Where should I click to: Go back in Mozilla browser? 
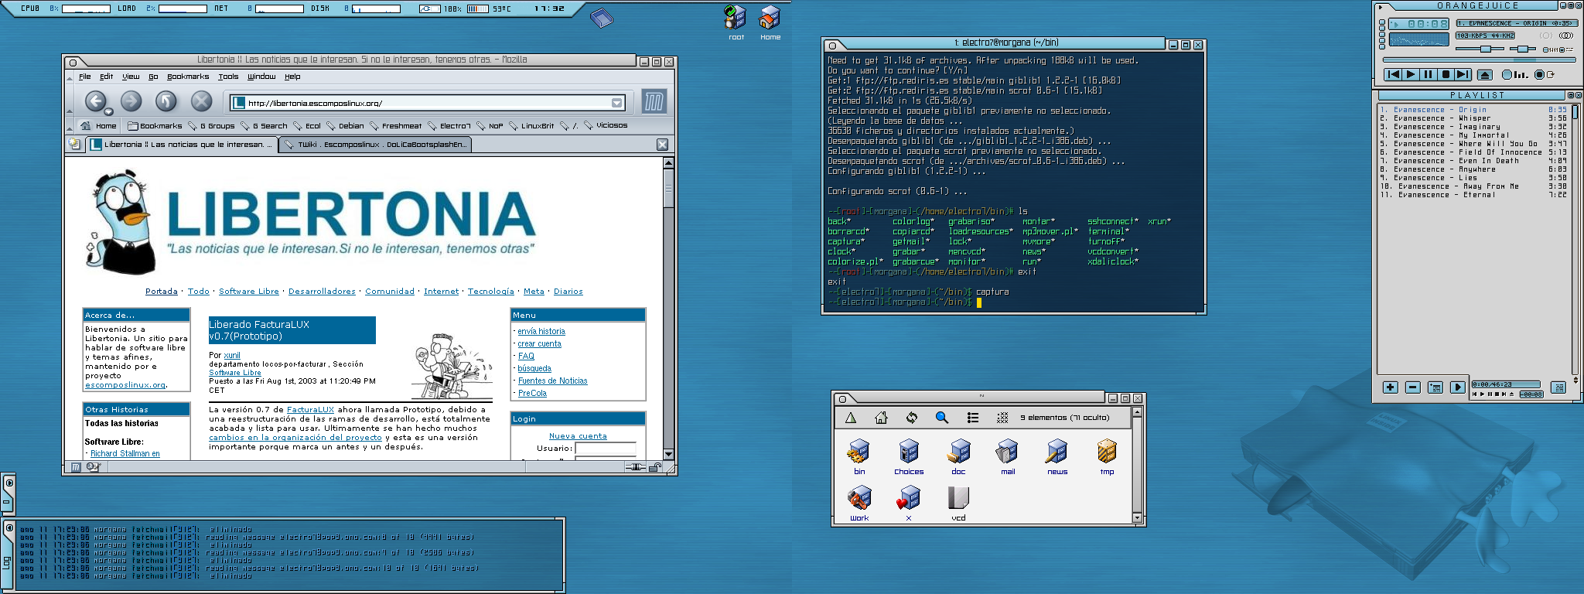tap(95, 101)
